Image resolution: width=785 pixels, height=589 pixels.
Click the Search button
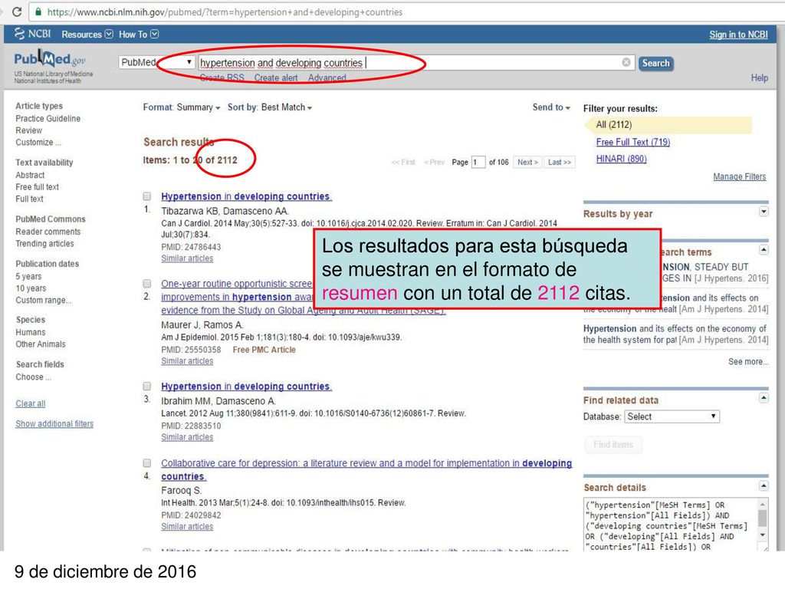click(x=655, y=63)
